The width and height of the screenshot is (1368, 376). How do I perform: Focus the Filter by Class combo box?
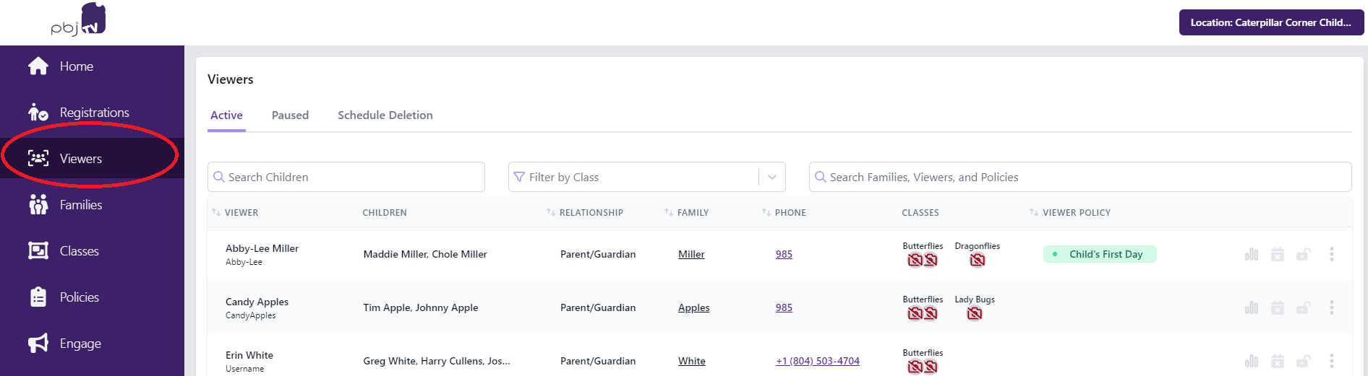[x=647, y=177]
